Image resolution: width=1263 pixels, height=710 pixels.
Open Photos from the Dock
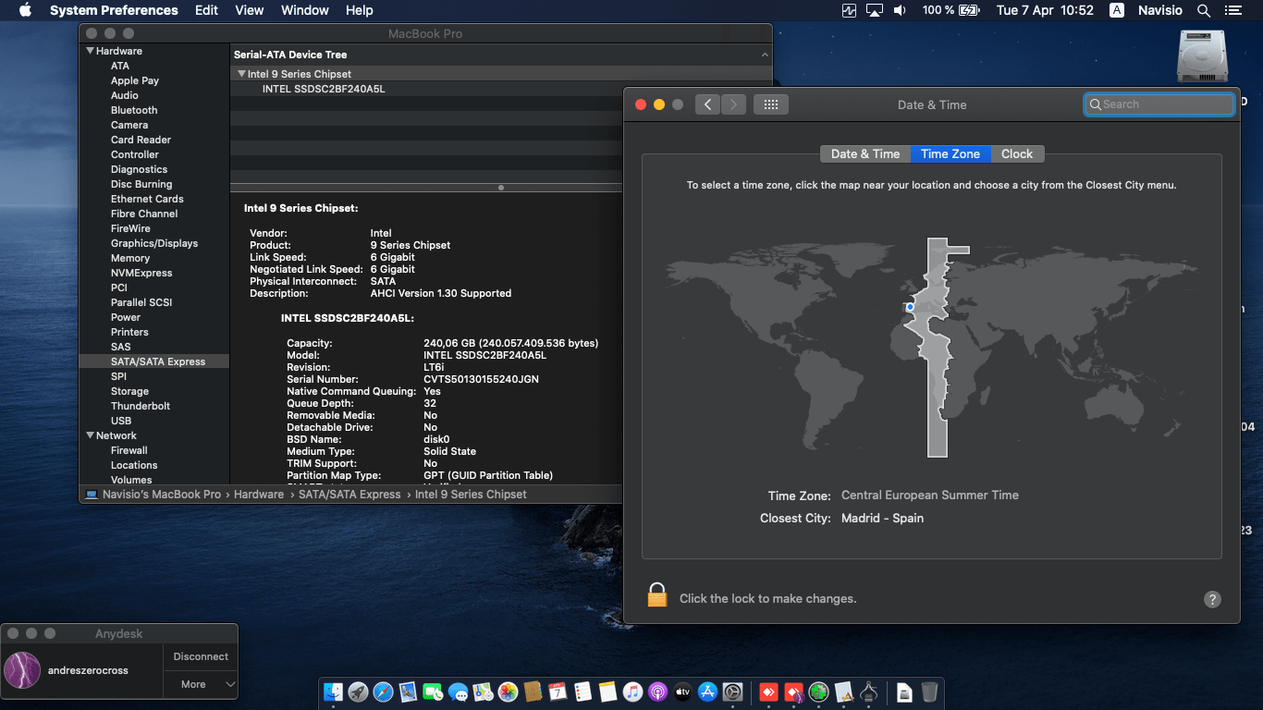click(x=508, y=692)
